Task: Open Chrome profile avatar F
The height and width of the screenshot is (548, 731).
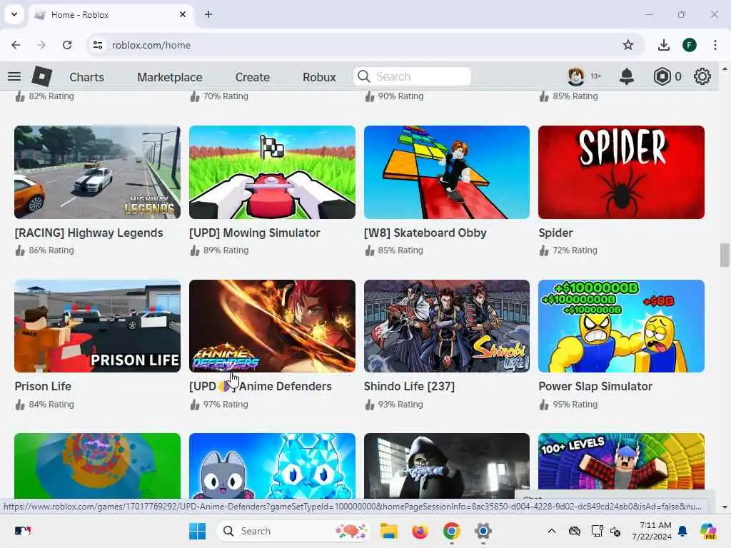Action: point(690,45)
